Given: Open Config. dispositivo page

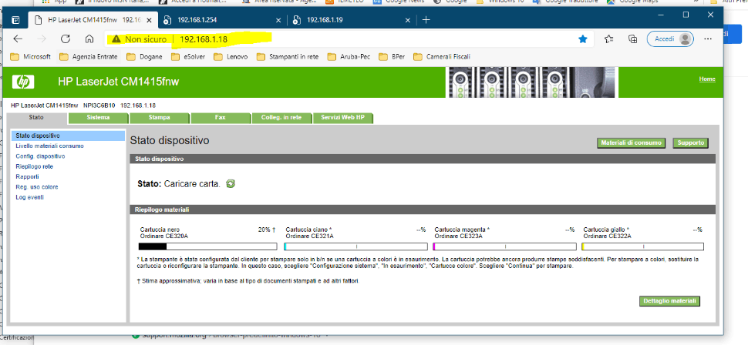Looking at the screenshot, I should [x=41, y=156].
